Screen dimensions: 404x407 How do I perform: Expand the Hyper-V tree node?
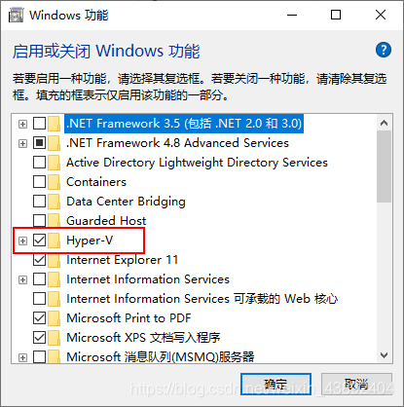[x=22, y=240]
